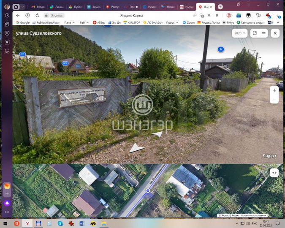This screenshot has width=285, height=228.
Task: Launch Alice voice assistant in sidebar
Action: (7, 203)
